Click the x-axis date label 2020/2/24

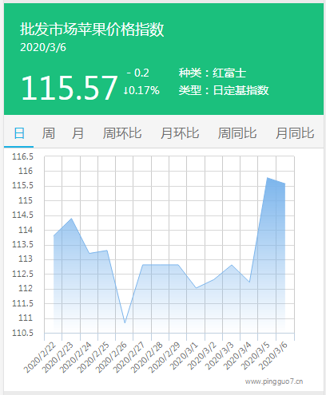click(75, 357)
